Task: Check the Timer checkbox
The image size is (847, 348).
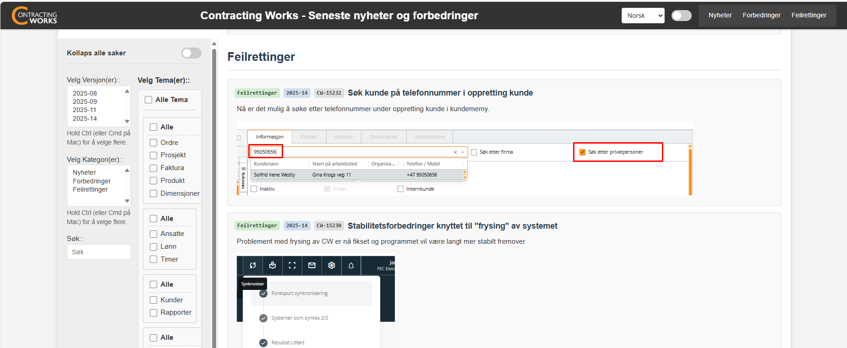Action: [x=153, y=259]
